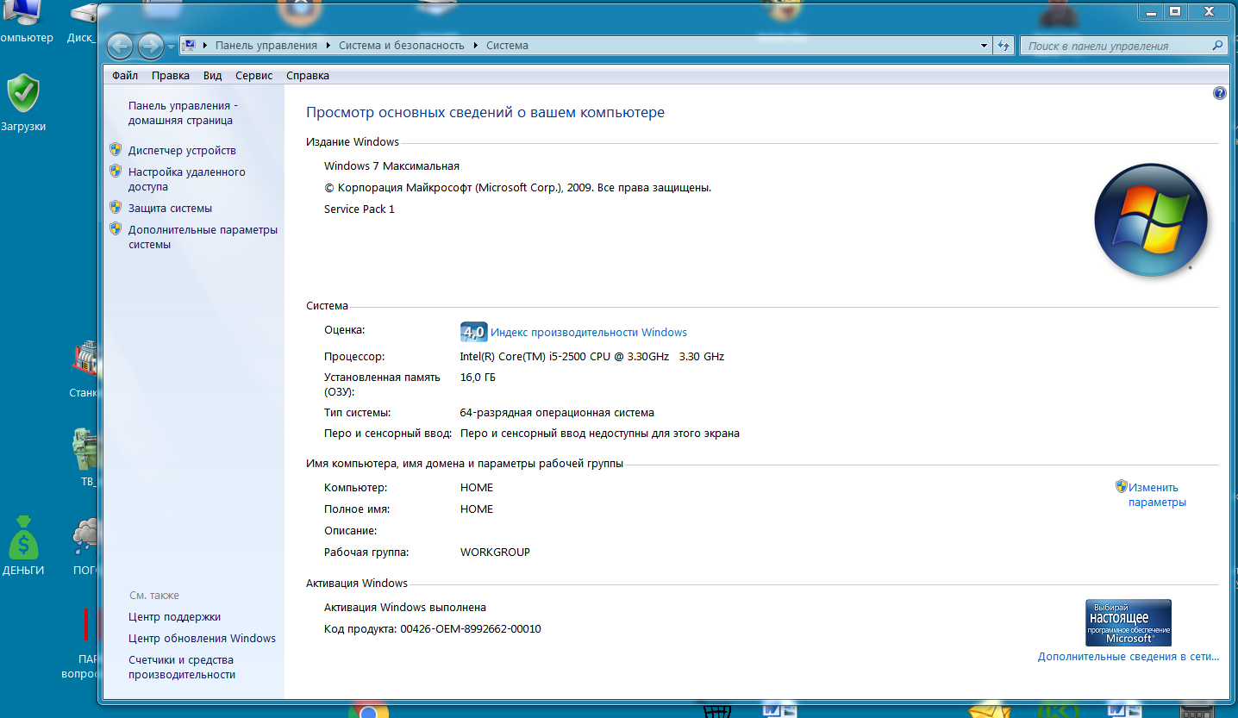Open help via the blue question mark

tap(1220, 93)
